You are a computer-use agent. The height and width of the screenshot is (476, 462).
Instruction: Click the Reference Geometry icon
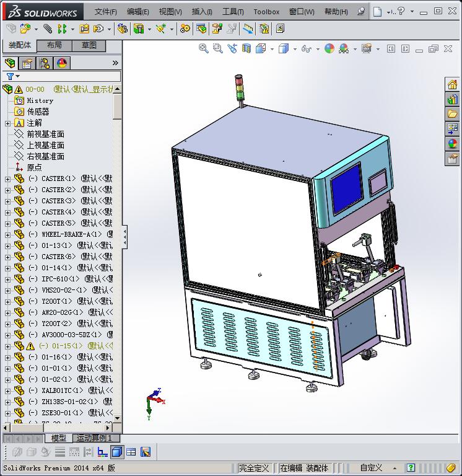pyautogui.click(x=161, y=29)
